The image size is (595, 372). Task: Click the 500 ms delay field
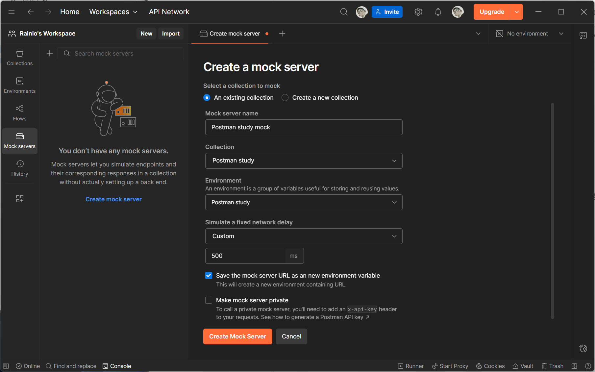pos(255,256)
